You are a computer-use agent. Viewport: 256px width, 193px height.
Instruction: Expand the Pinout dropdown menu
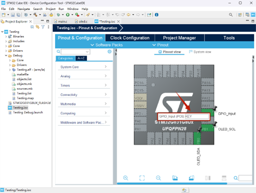160,45
